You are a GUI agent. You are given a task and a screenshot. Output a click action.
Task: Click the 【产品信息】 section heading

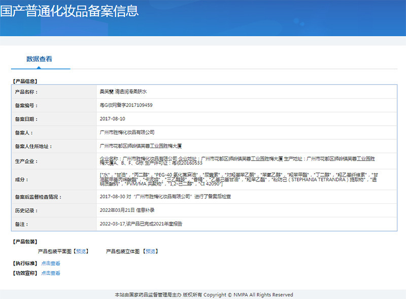pyautogui.click(x=25, y=81)
